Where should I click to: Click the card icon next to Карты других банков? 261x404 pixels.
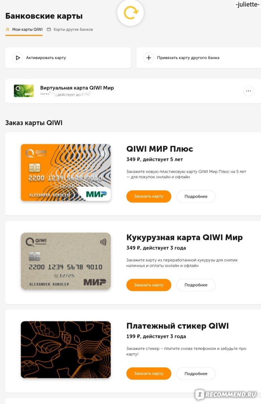49,29
